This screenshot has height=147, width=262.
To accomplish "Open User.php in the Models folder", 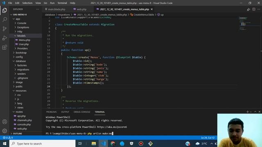I will 24,44.
